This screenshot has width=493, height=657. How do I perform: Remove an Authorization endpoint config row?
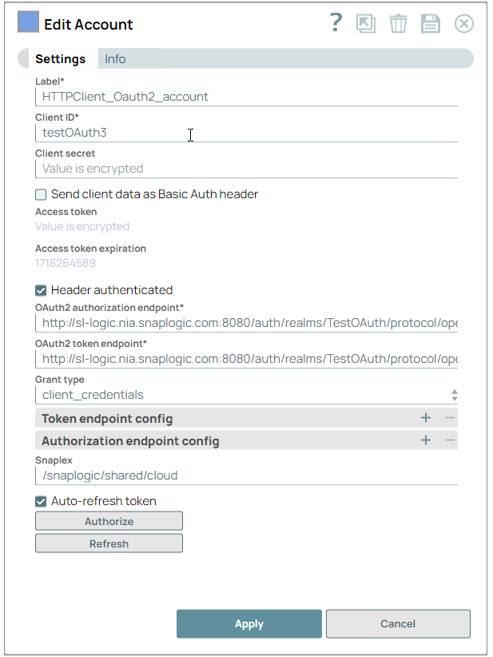(450, 440)
